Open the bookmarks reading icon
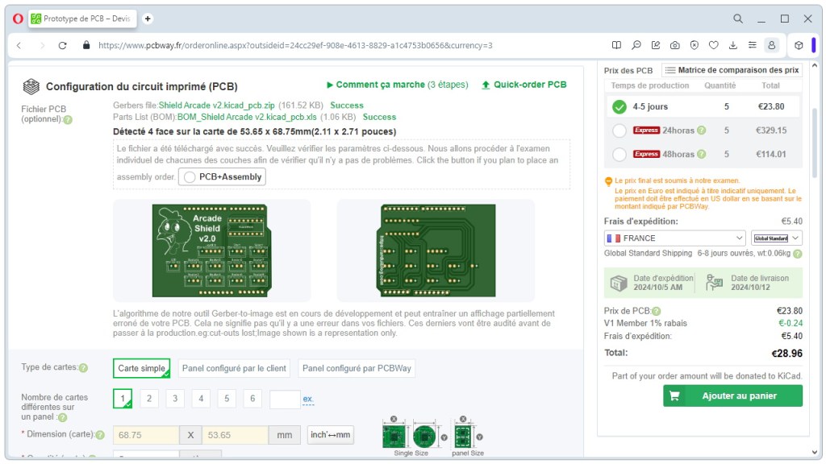Image resolution: width=826 pixels, height=464 pixels. pos(616,45)
